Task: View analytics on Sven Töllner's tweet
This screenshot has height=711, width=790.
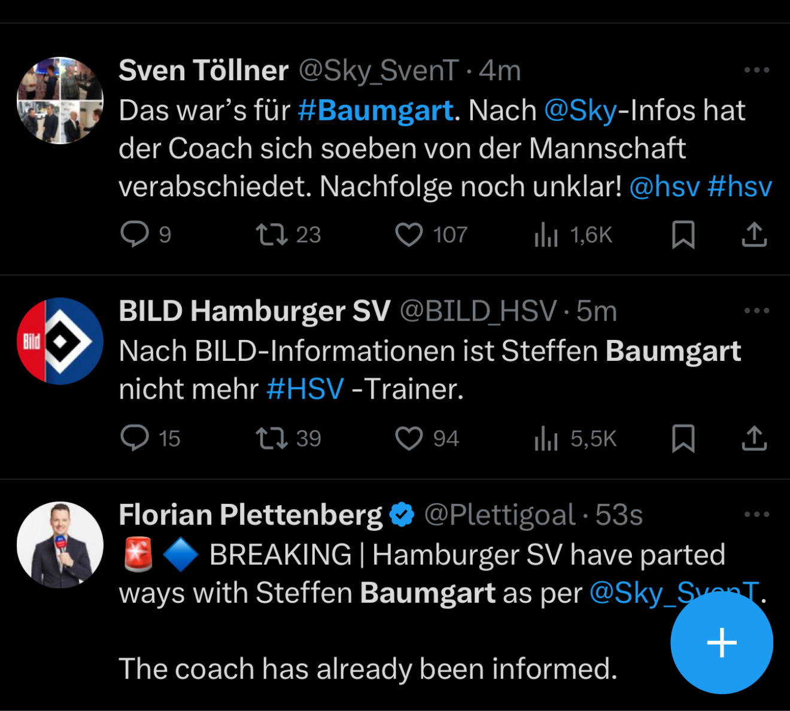Action: pos(546,234)
